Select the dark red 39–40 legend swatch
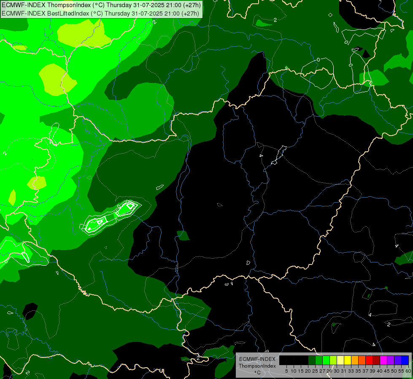The height and width of the screenshot is (379, 413). pyautogui.click(x=376, y=360)
